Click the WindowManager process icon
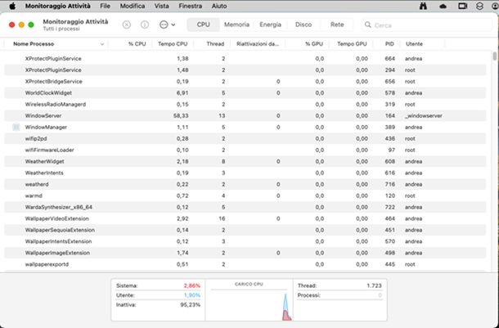499x328 pixels. pos(16,128)
